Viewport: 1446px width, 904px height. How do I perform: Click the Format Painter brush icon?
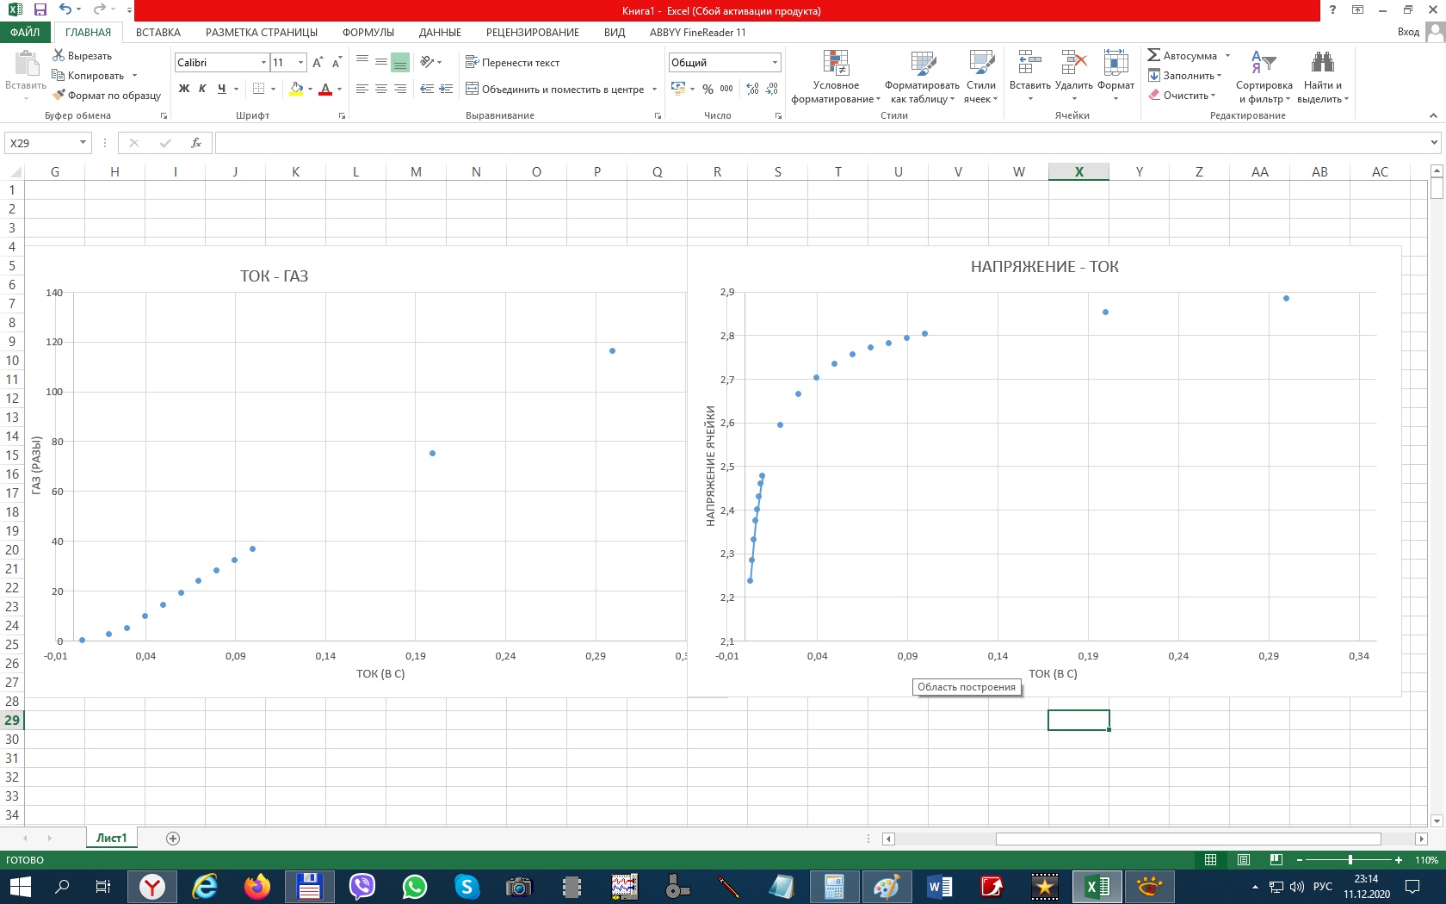(x=59, y=96)
